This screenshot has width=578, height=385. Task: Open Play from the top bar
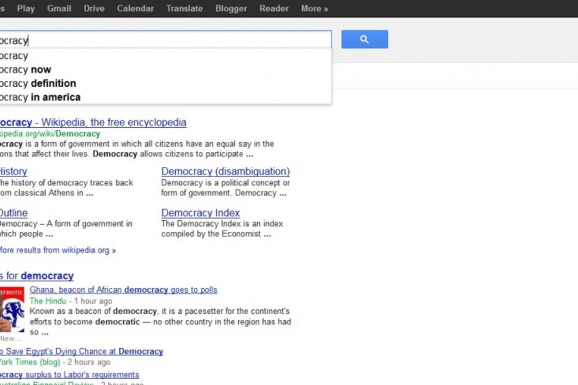tap(25, 8)
